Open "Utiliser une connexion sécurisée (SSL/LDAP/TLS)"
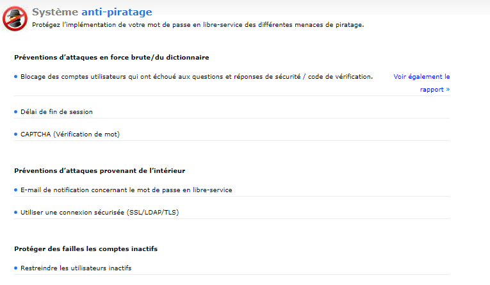Viewport: 490px width, 285px height. (x=99, y=212)
